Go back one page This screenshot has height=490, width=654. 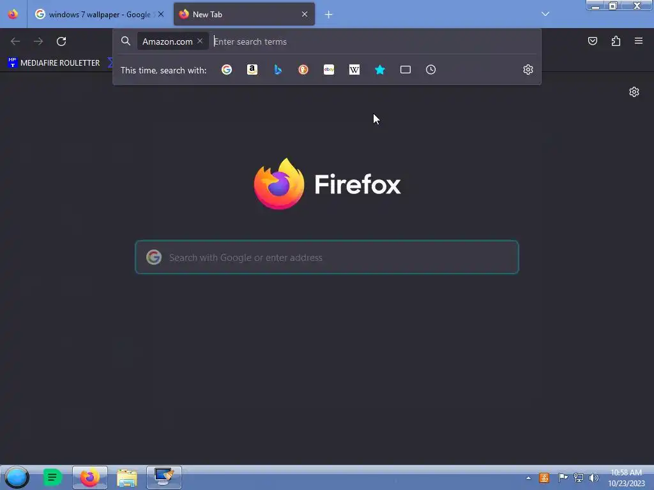coord(15,41)
